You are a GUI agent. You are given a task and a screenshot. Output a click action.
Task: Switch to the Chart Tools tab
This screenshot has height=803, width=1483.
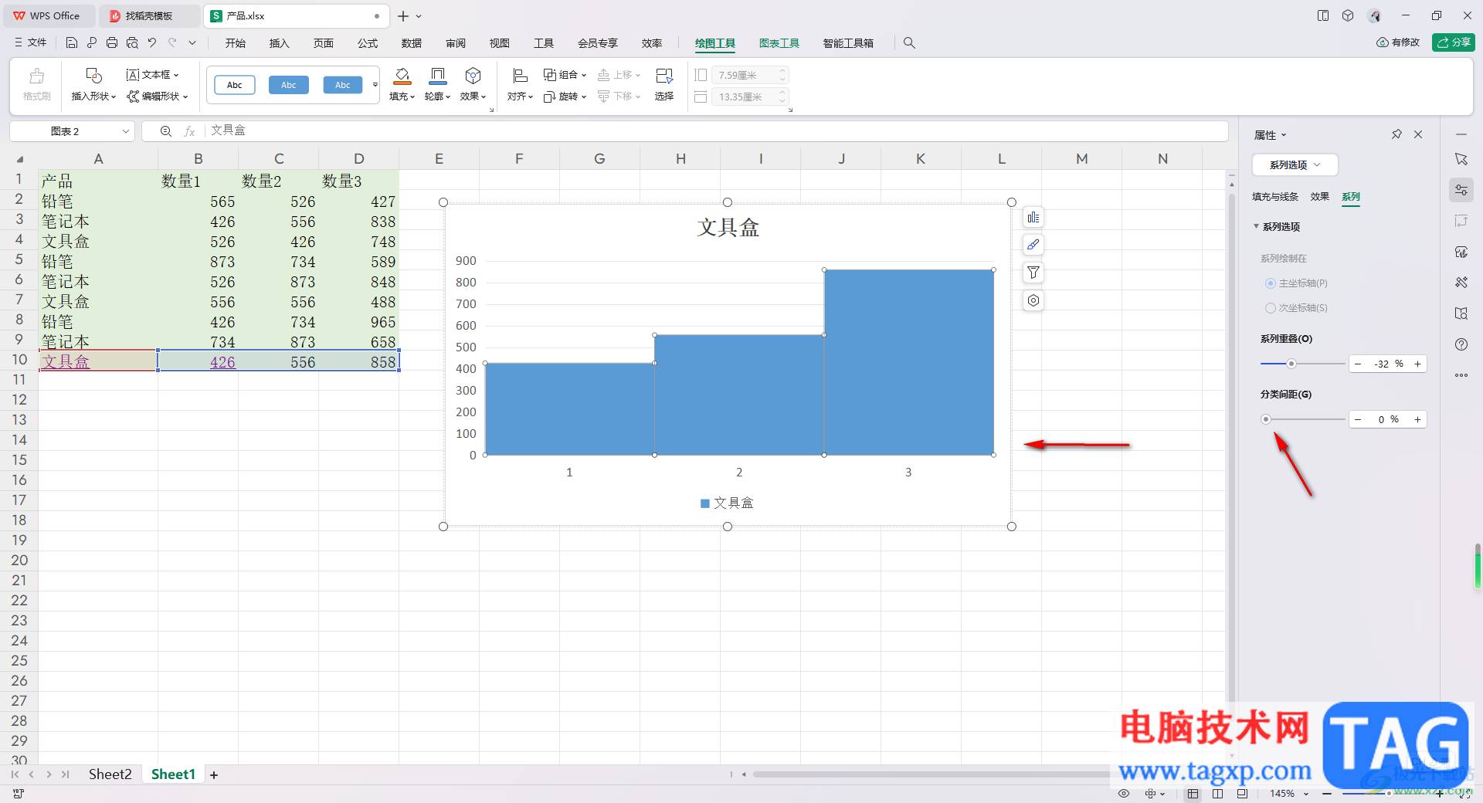pos(779,43)
